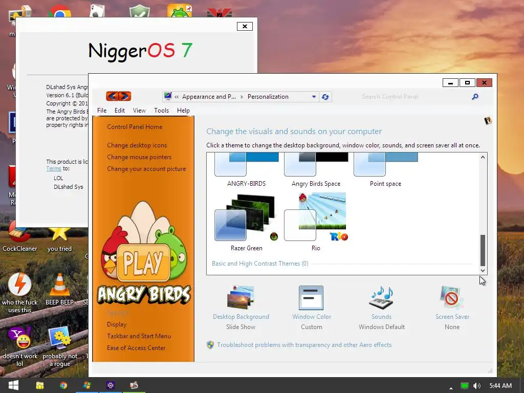Open Chrome from the taskbar
The image size is (524, 393).
pos(63,385)
